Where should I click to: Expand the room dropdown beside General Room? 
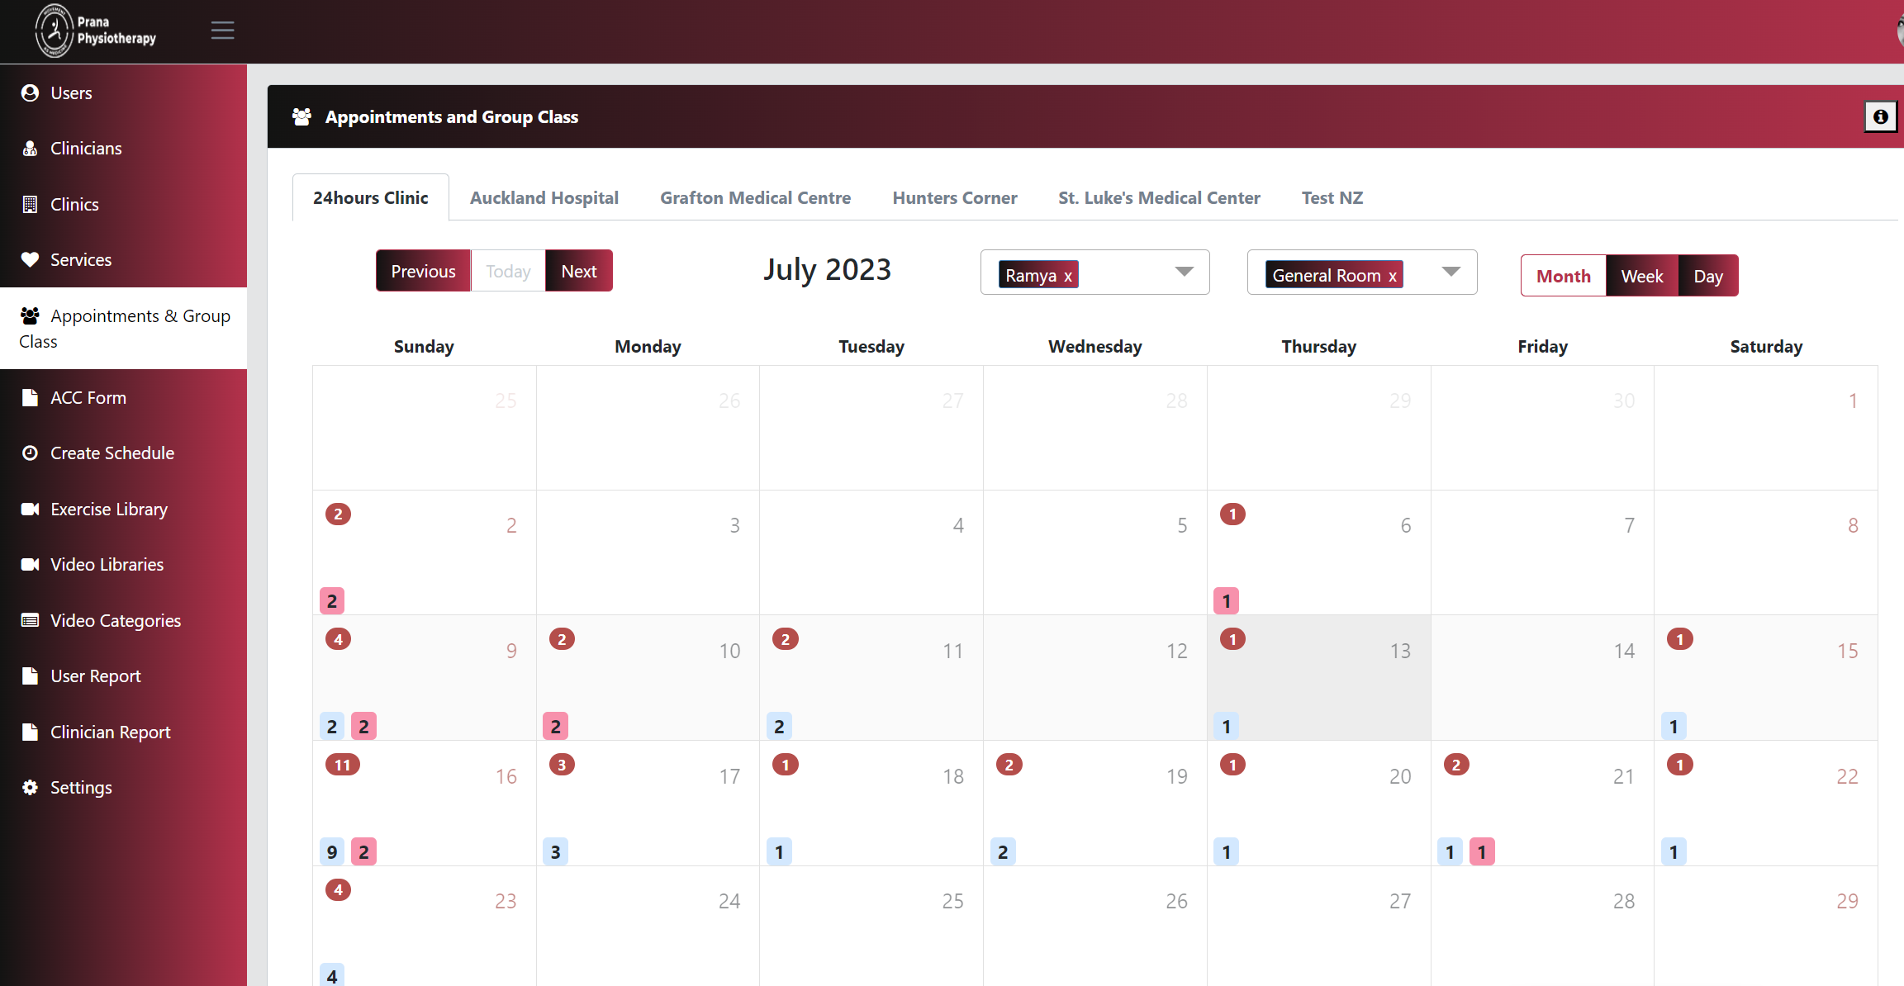1451,272
